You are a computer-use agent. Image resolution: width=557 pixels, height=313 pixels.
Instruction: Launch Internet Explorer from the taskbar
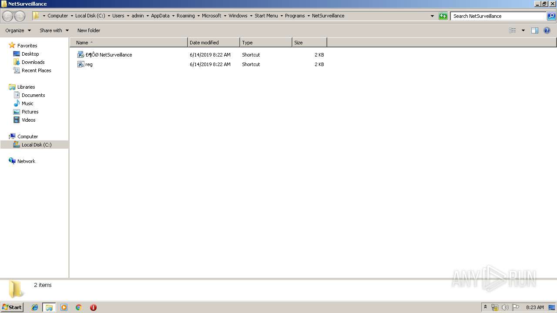click(35, 307)
